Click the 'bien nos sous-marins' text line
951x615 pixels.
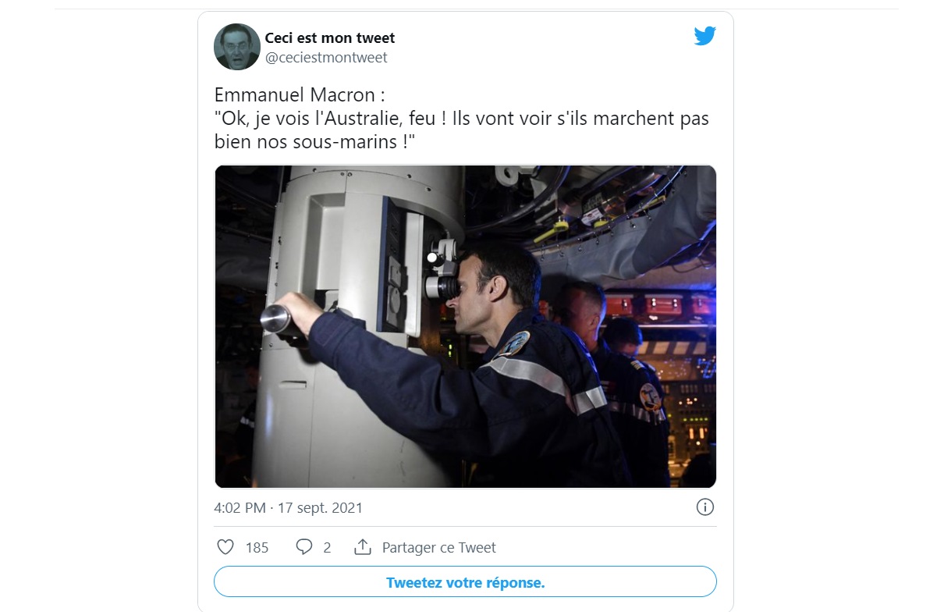[303, 143]
